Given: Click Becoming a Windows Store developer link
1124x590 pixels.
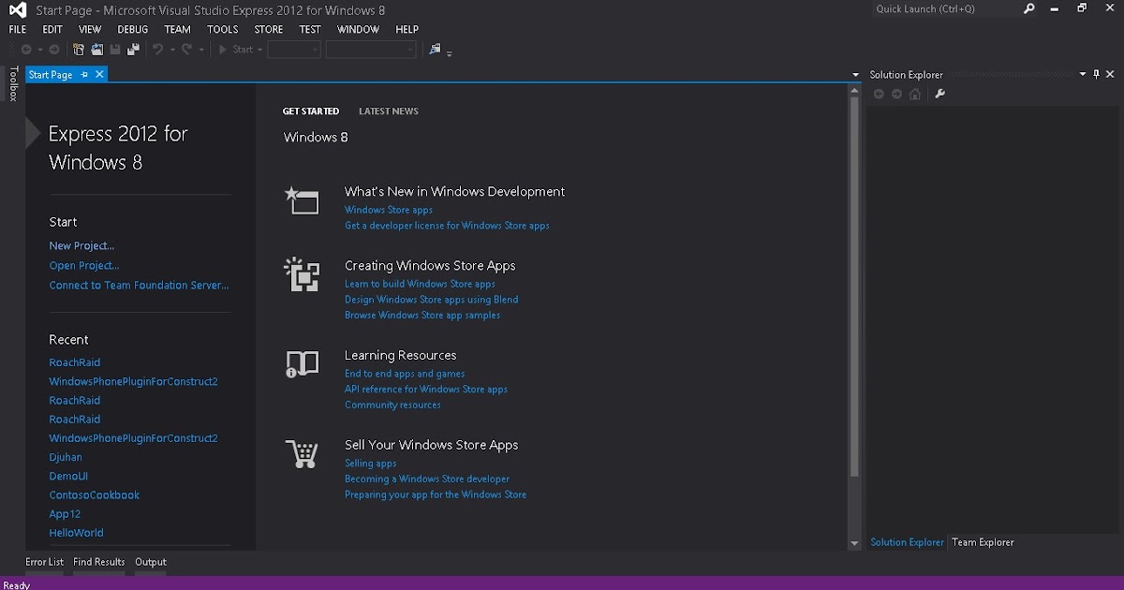Looking at the screenshot, I should tap(427, 479).
